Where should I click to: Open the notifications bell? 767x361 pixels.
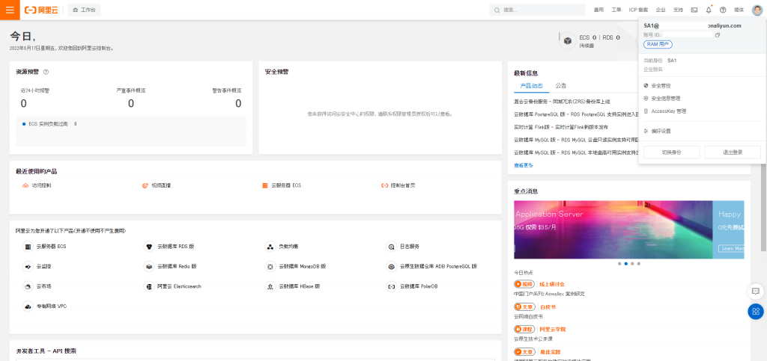(x=709, y=10)
